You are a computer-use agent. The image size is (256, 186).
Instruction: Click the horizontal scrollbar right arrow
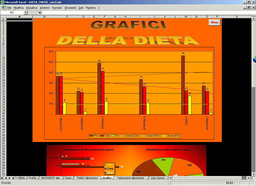(248, 178)
